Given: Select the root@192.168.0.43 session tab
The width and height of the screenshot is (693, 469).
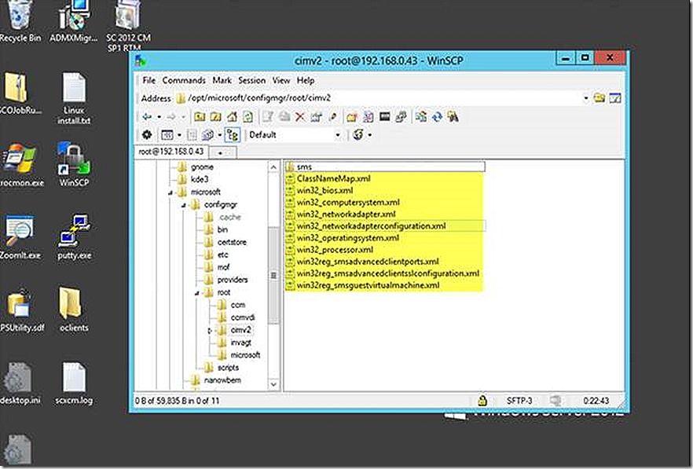Looking at the screenshot, I should click(x=171, y=152).
